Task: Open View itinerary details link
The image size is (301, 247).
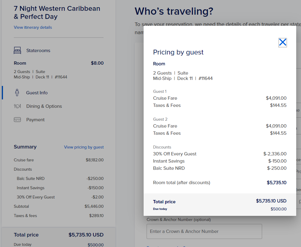Action: pos(33,27)
